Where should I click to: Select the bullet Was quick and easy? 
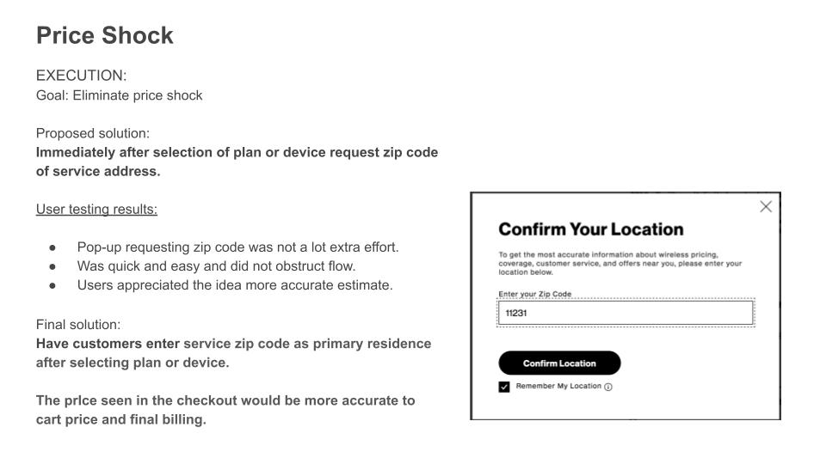216,266
